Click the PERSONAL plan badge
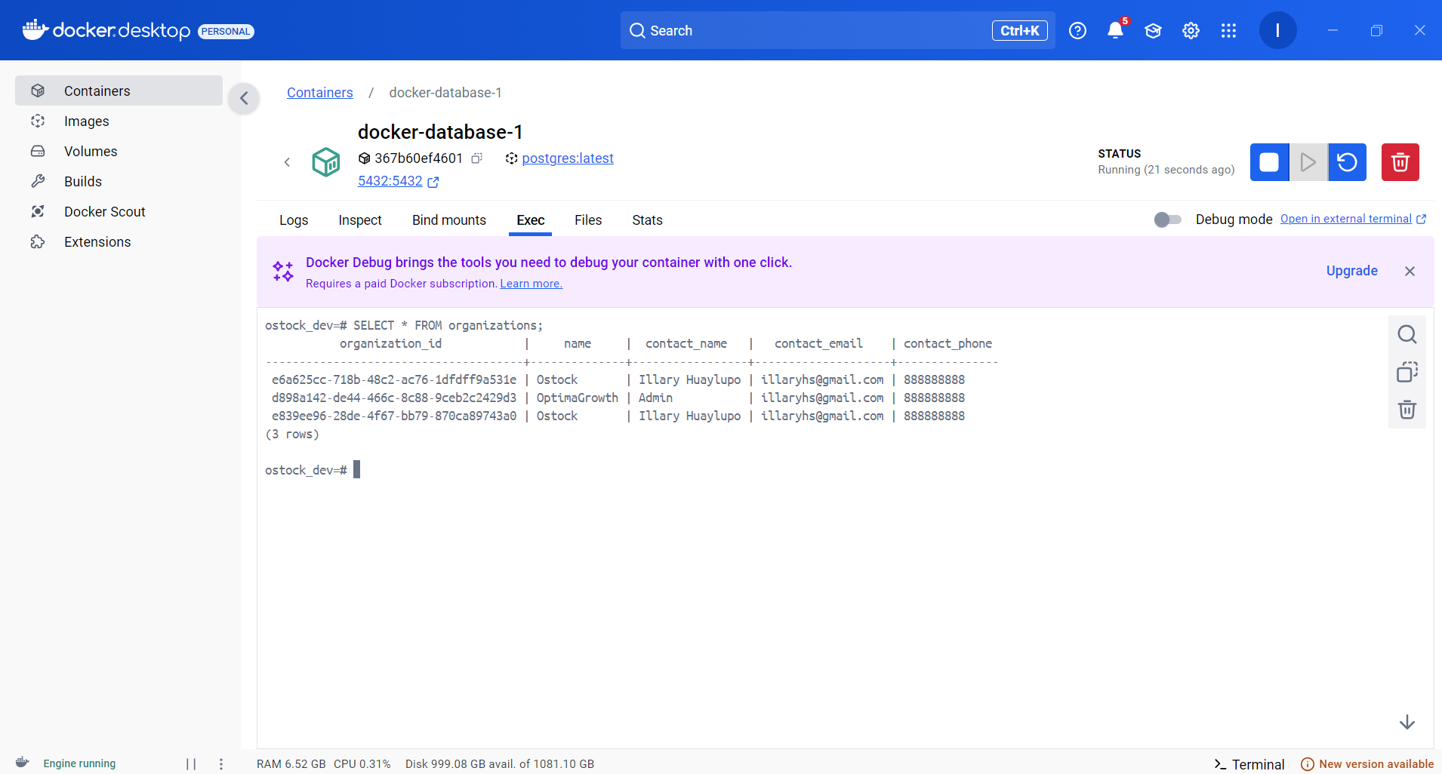The image size is (1442, 774). pyautogui.click(x=226, y=31)
